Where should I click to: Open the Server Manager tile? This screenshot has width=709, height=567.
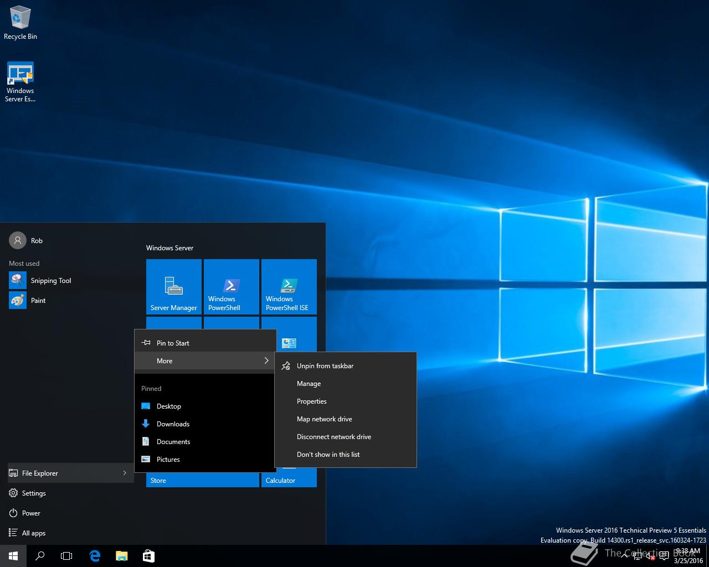click(x=174, y=287)
